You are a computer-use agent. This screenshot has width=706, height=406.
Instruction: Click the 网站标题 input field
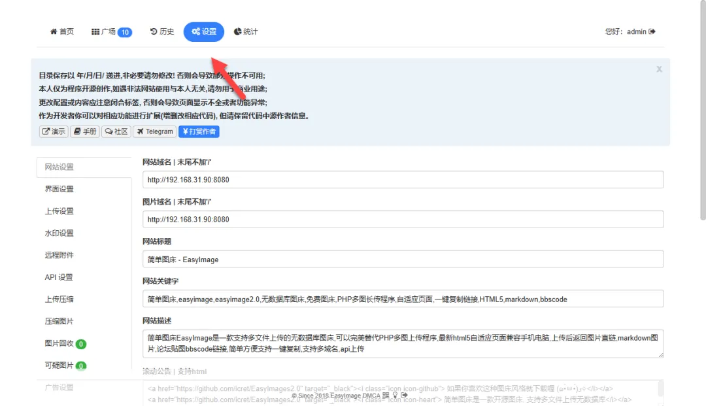click(x=403, y=260)
